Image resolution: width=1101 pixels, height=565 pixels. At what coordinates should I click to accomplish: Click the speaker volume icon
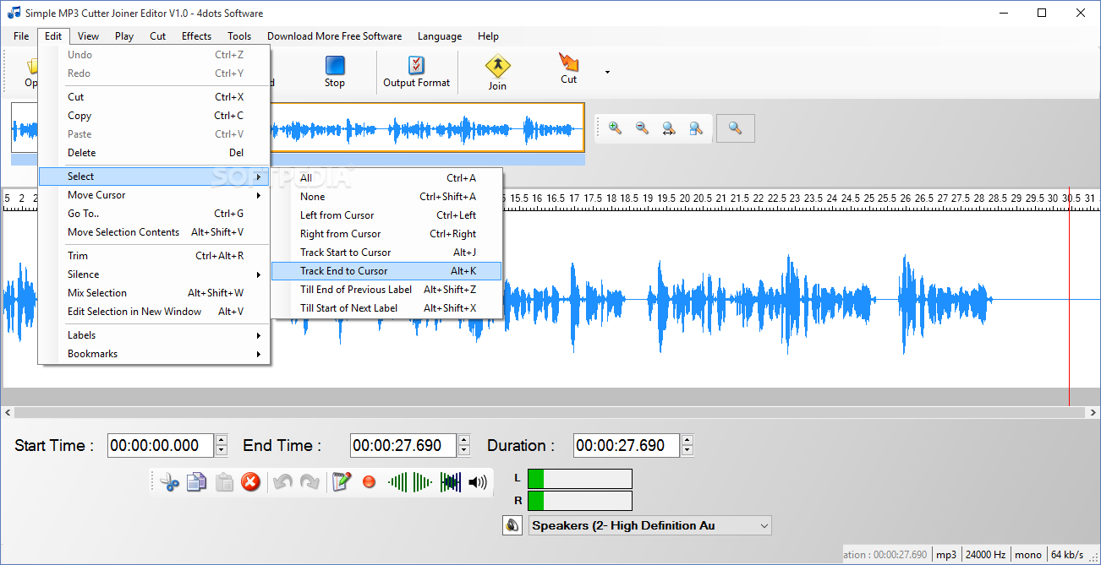tap(478, 482)
